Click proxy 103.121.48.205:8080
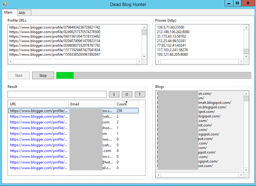The image size is (256, 186). pos(172,54)
